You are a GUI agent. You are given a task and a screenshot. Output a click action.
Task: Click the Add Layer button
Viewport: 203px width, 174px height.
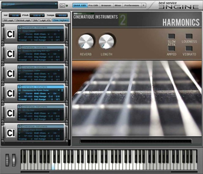click(9, 20)
